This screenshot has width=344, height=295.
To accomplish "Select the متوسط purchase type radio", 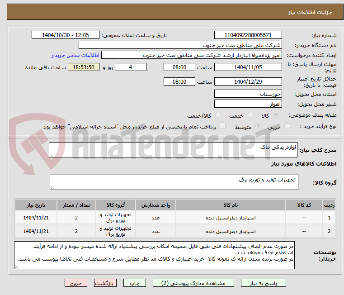I will click(258, 126).
